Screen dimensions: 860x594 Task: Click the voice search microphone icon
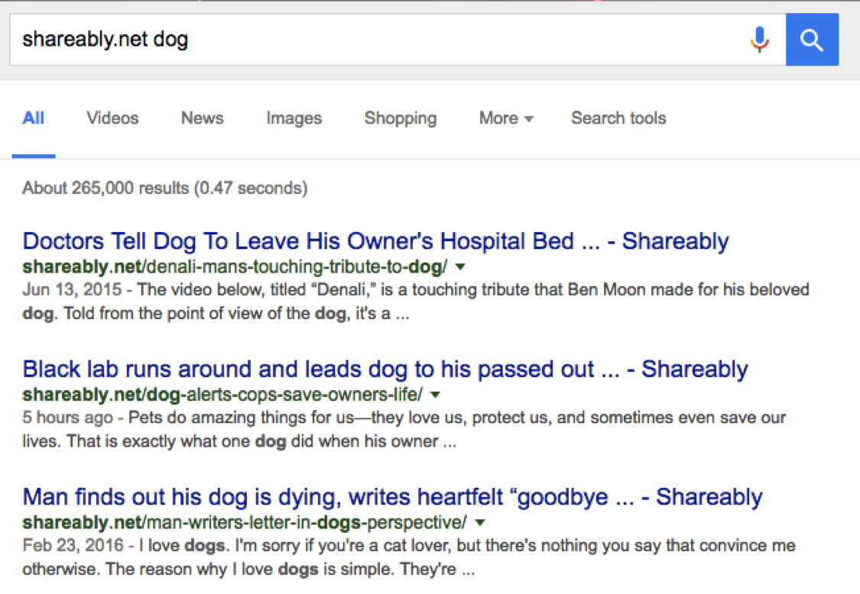760,39
